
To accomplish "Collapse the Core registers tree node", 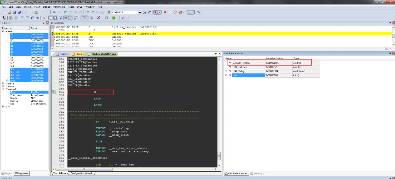I will (x=3, y=32).
